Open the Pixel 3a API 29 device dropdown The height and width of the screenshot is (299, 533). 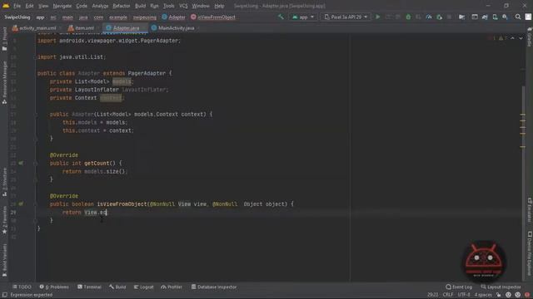click(346, 17)
